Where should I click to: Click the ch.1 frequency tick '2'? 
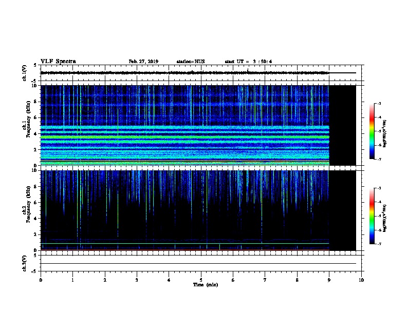pyautogui.click(x=35, y=149)
